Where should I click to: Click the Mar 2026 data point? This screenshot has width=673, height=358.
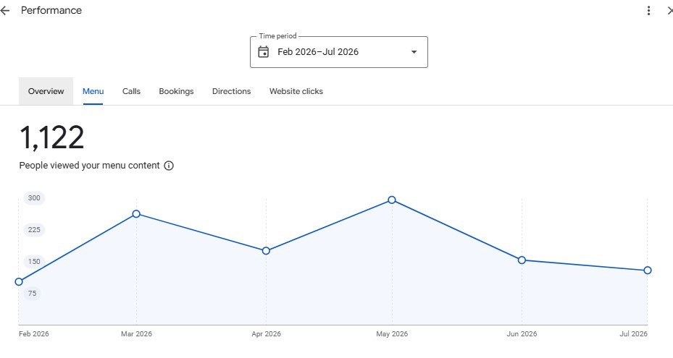pos(136,214)
